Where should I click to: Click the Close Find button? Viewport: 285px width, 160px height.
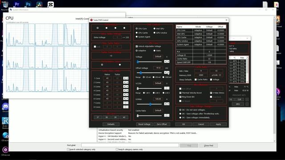point(208,145)
